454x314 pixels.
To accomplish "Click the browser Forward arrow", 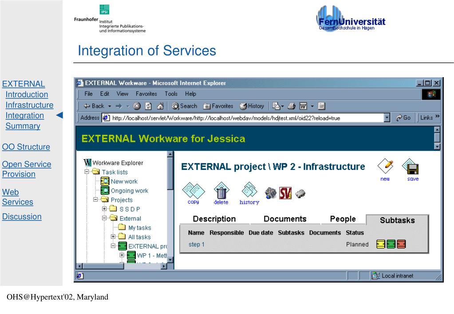I will [x=118, y=106].
